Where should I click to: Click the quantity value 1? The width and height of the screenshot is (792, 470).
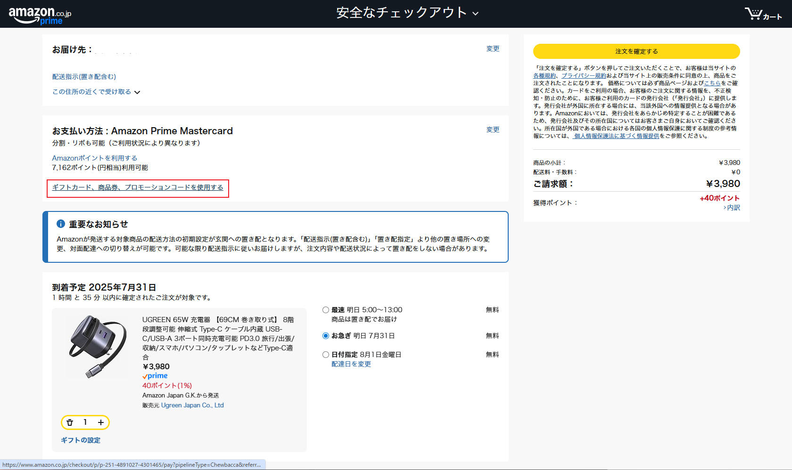coord(85,422)
